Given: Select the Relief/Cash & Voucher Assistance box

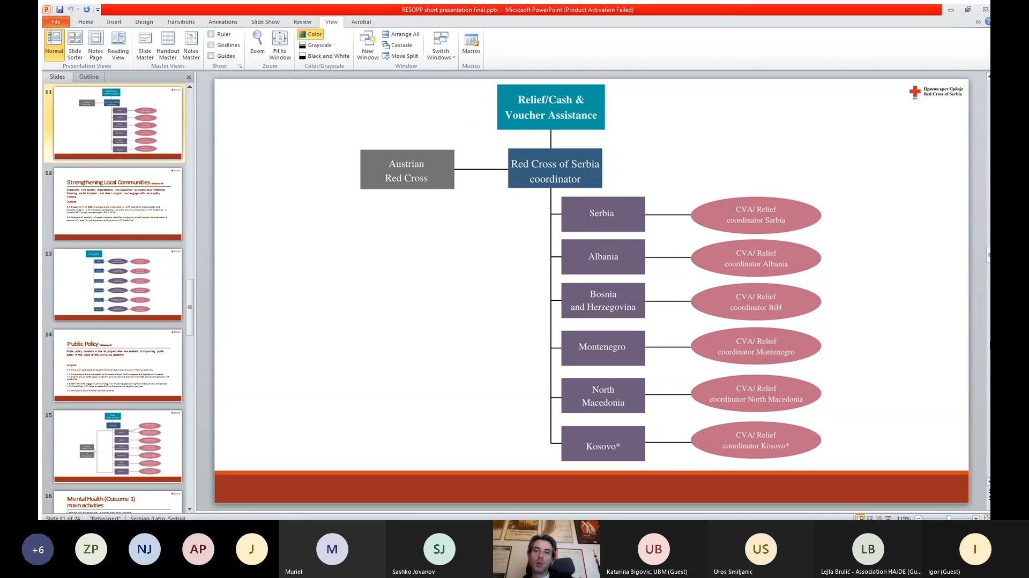Looking at the screenshot, I should pos(551,107).
